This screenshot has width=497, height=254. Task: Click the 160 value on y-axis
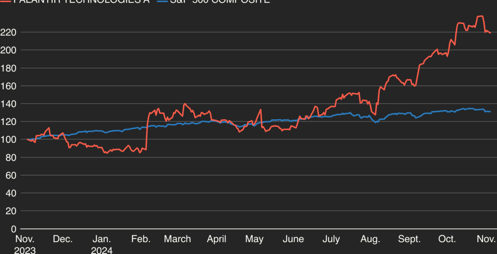click(8, 86)
